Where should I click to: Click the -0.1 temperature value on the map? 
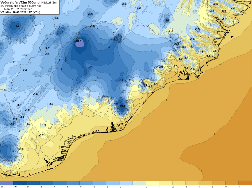click(208, 56)
